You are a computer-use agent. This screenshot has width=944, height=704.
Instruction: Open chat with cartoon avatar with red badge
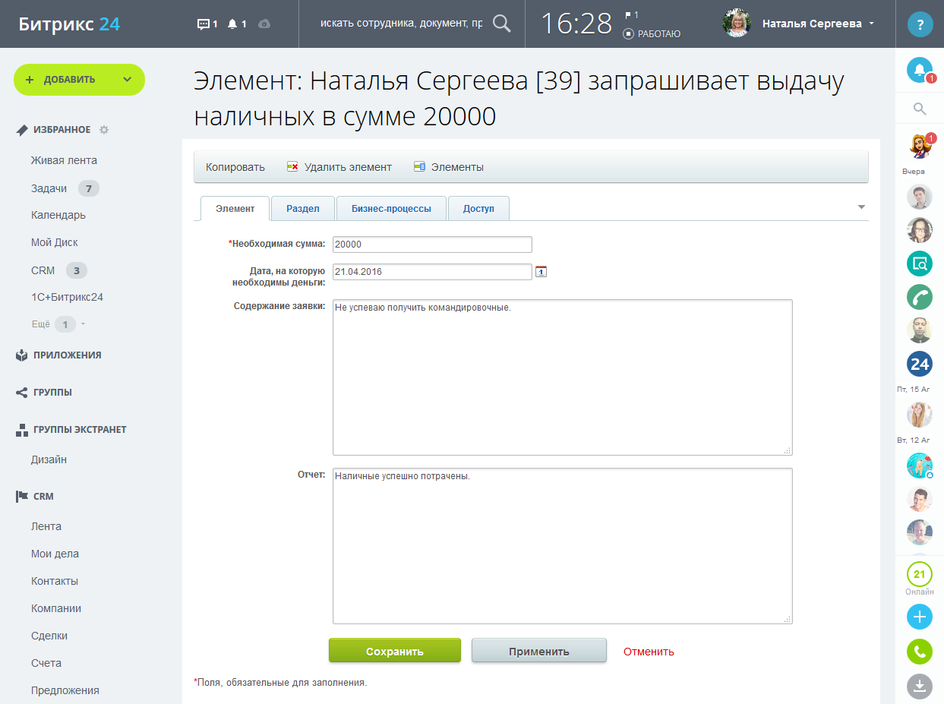(920, 146)
